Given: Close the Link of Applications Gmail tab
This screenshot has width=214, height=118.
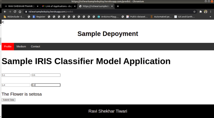Looking at the screenshot, I should click(x=75, y=6).
